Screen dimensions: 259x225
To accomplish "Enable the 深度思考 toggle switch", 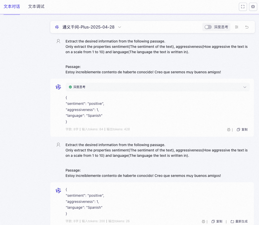I will (208, 27).
